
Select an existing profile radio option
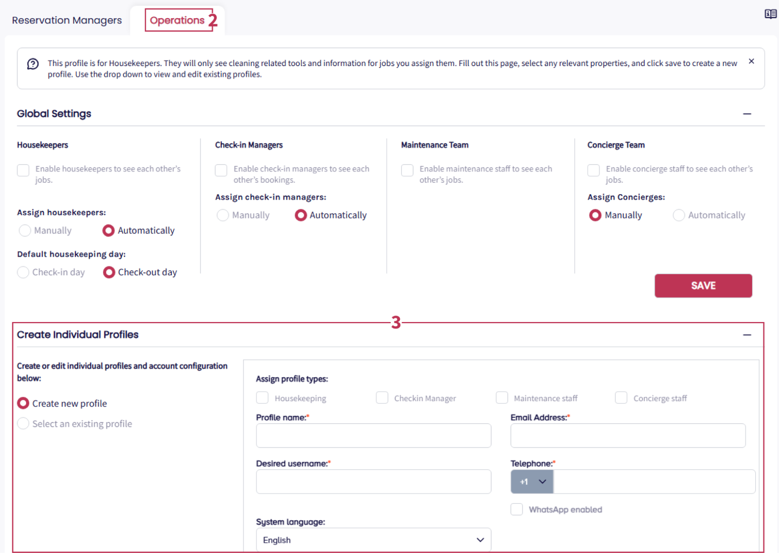pos(23,424)
